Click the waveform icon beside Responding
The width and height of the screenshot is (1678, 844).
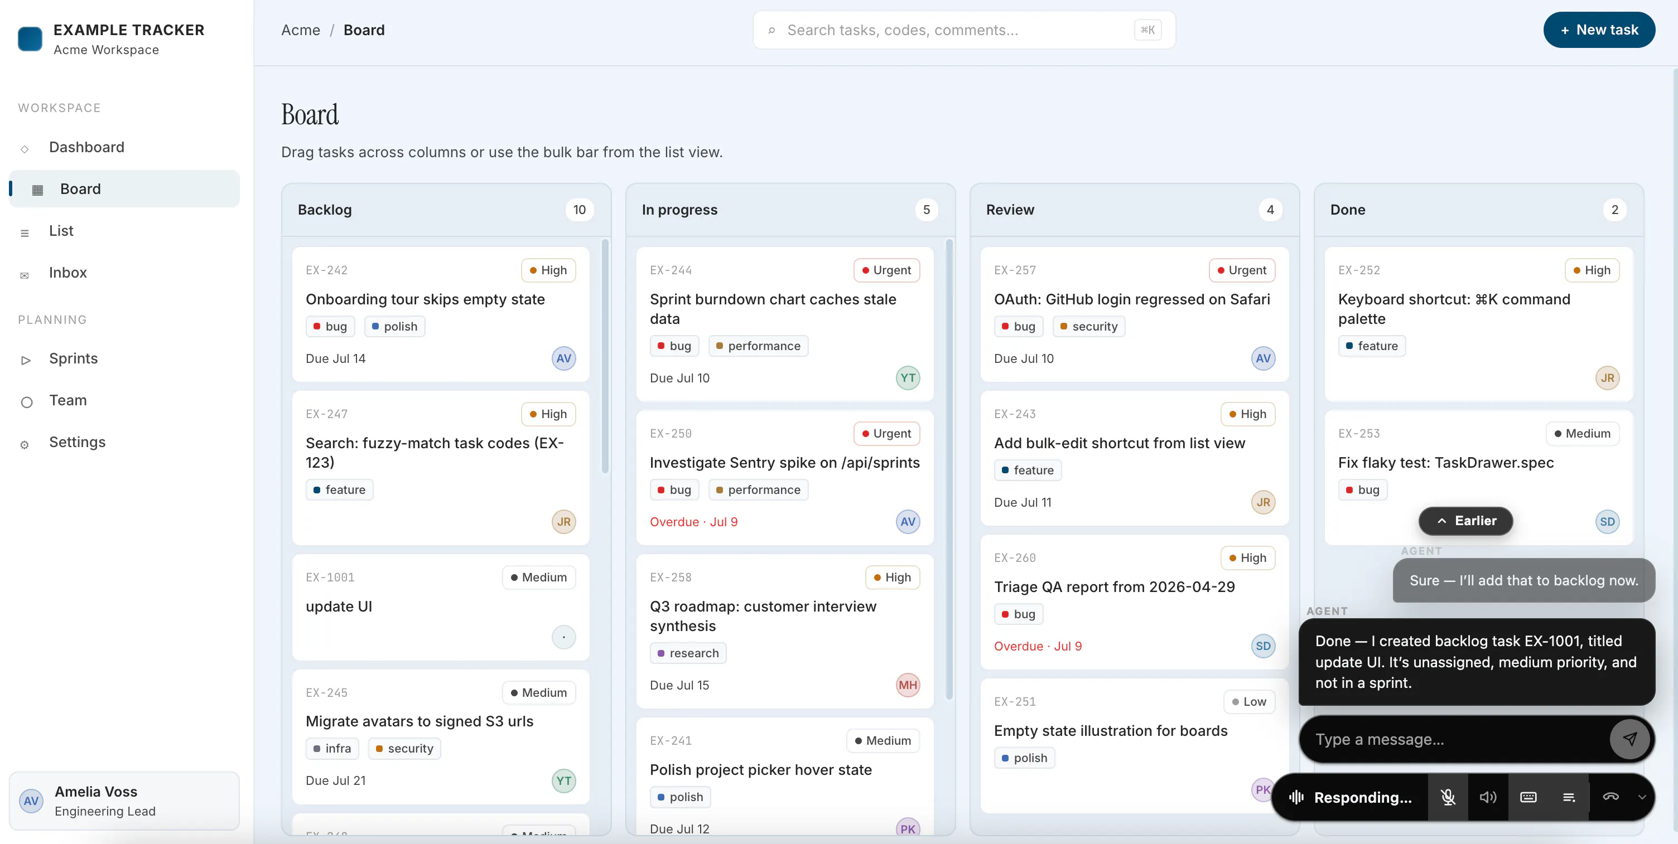click(x=1296, y=797)
